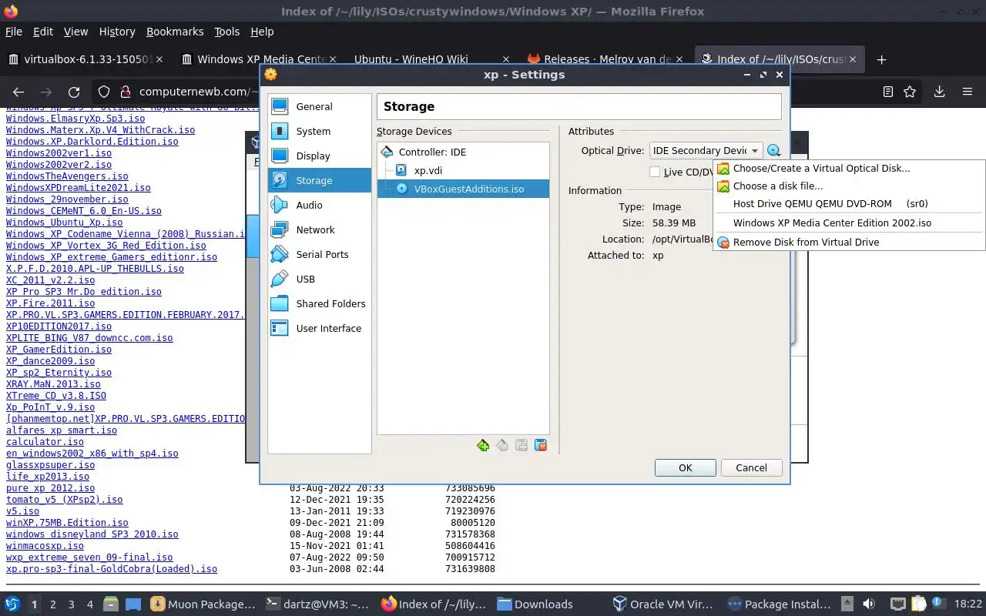
Task: Open Windows_Ubuntu_Xp.iso link
Action: 64,223
